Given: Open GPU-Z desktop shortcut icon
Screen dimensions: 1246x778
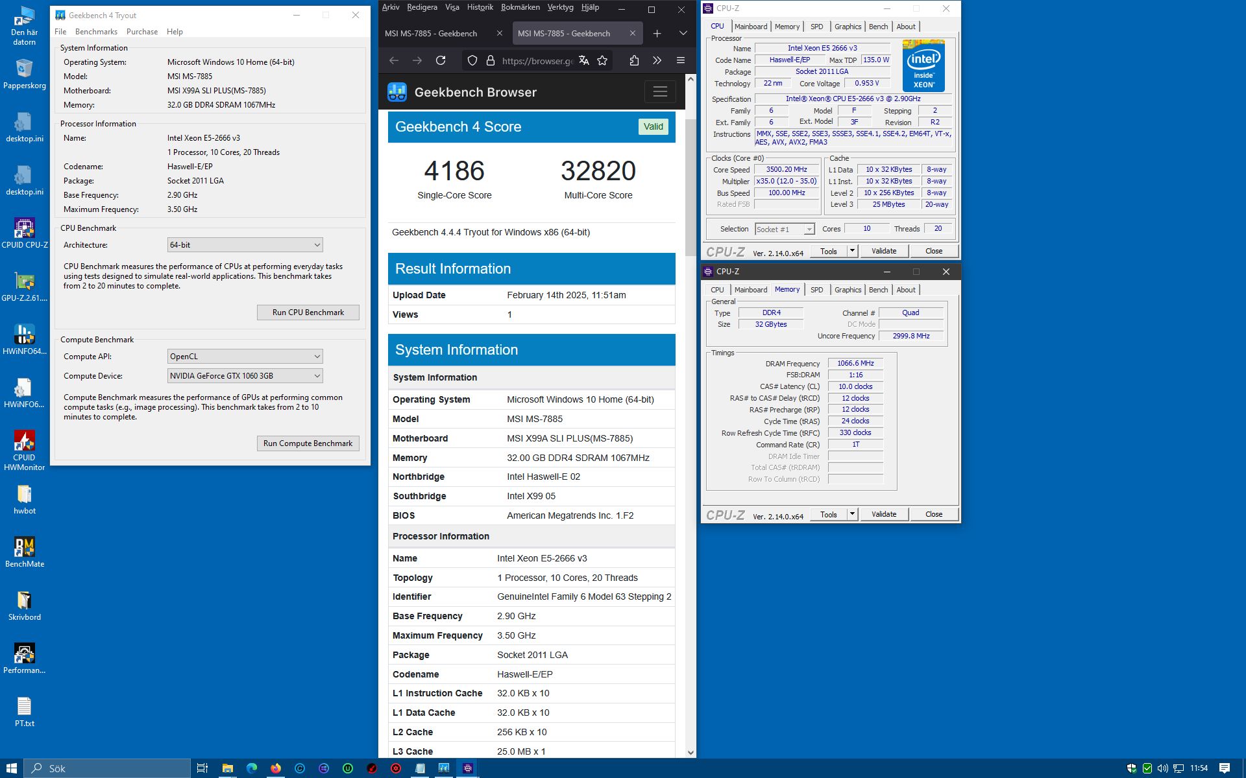Looking at the screenshot, I should [x=25, y=287].
